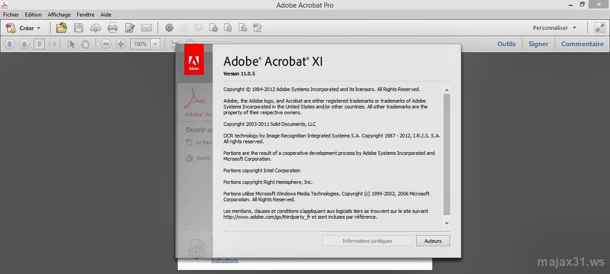Screen dimensions: 610x274
Task: Go to previous page with up arrow
Action: coord(10,44)
